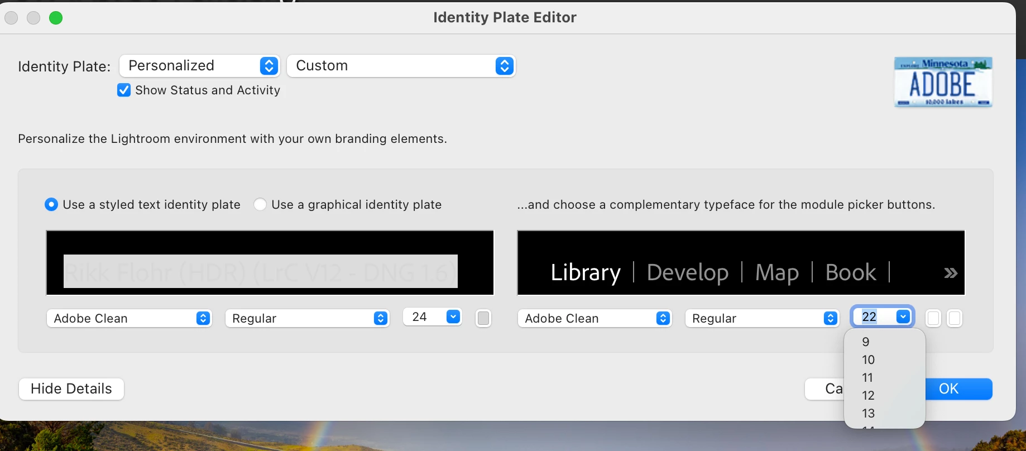Click the green zoom window button
Image resolution: width=1026 pixels, height=451 pixels.
(56, 18)
